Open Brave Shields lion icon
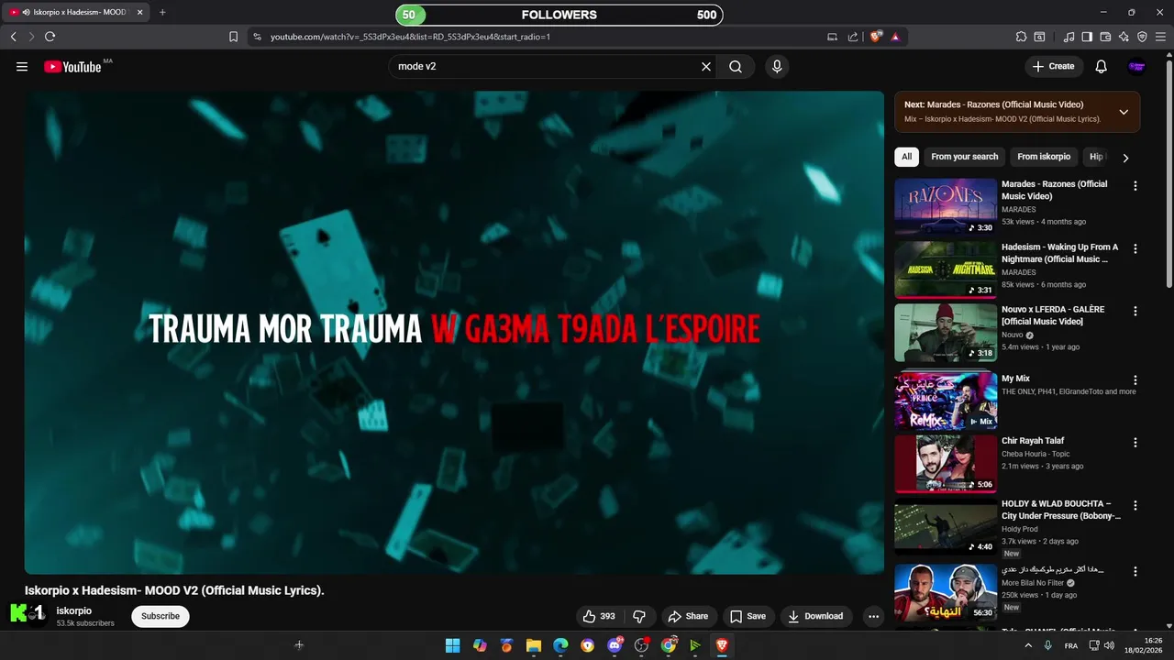This screenshot has width=1174, height=660. click(876, 37)
